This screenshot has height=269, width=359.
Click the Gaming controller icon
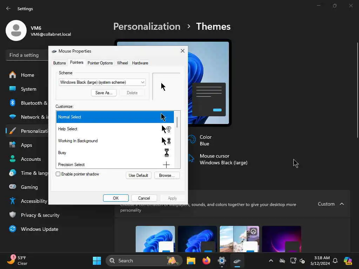tap(13, 187)
